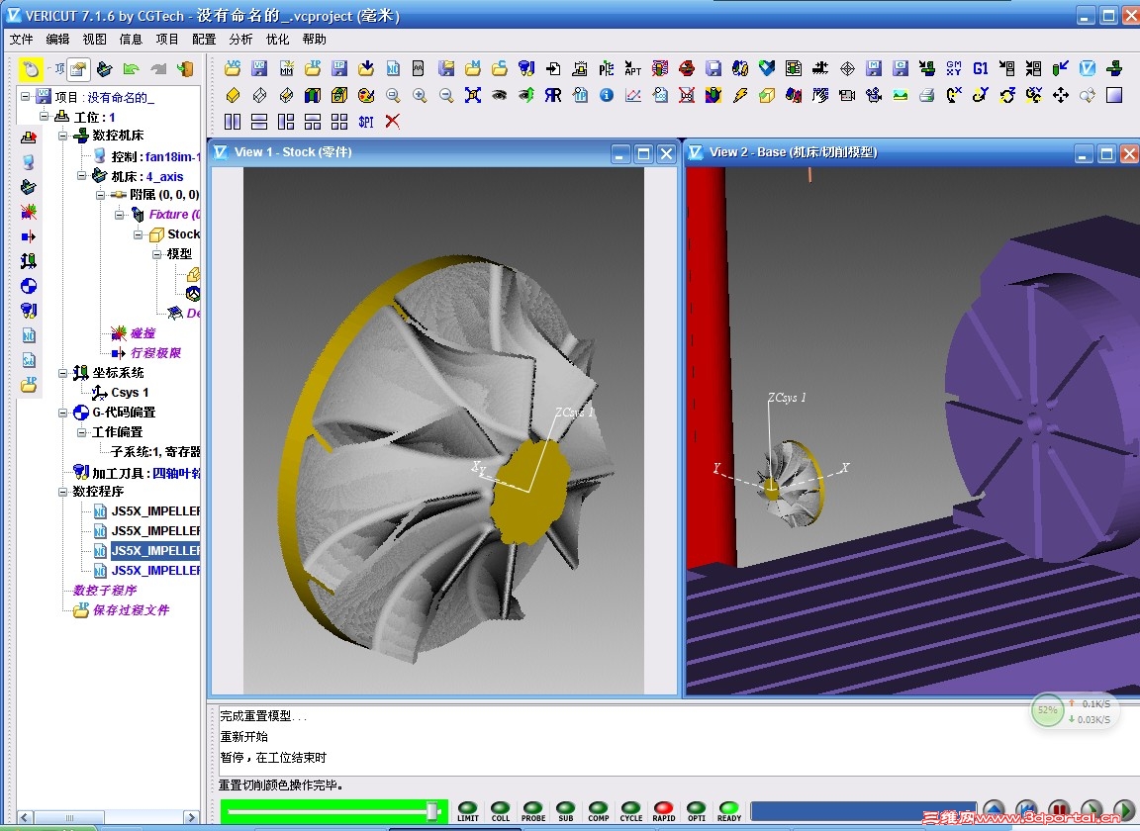This screenshot has height=831, width=1140.
Task: Click the APT output icon
Action: [x=633, y=68]
